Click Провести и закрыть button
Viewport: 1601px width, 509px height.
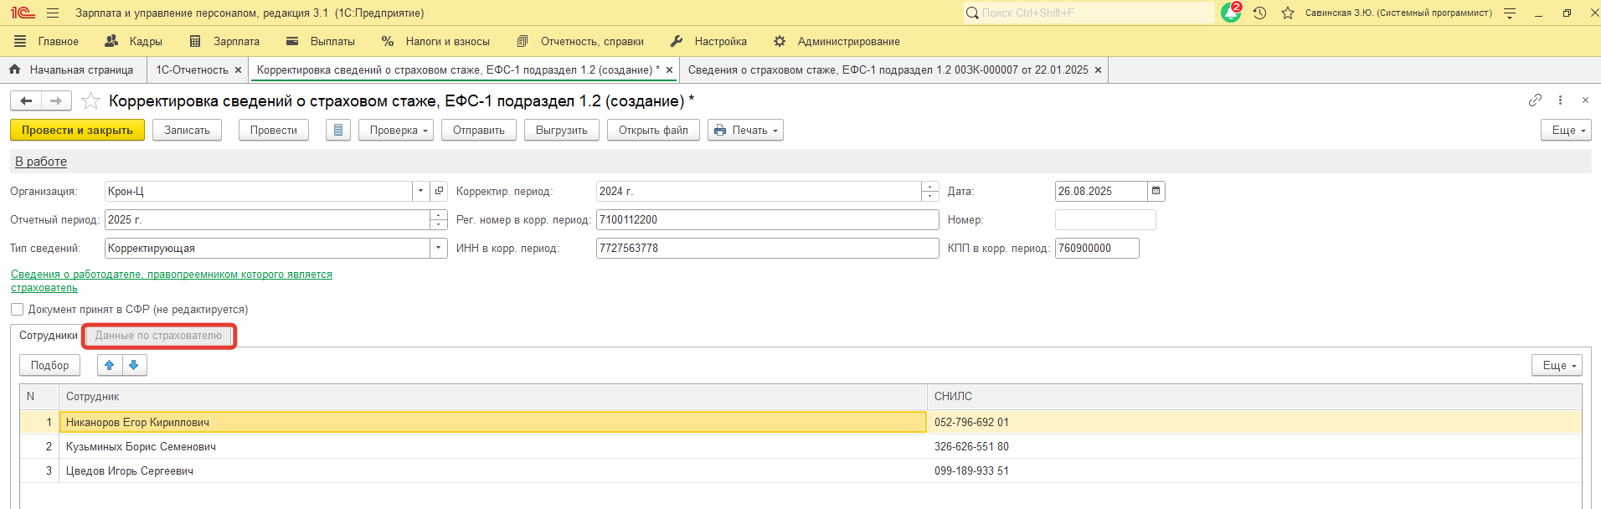(77, 131)
